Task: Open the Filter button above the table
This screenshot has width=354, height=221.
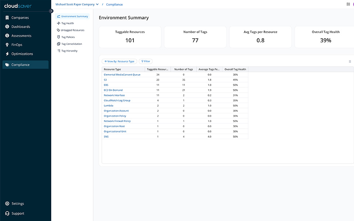Action: [x=146, y=62]
